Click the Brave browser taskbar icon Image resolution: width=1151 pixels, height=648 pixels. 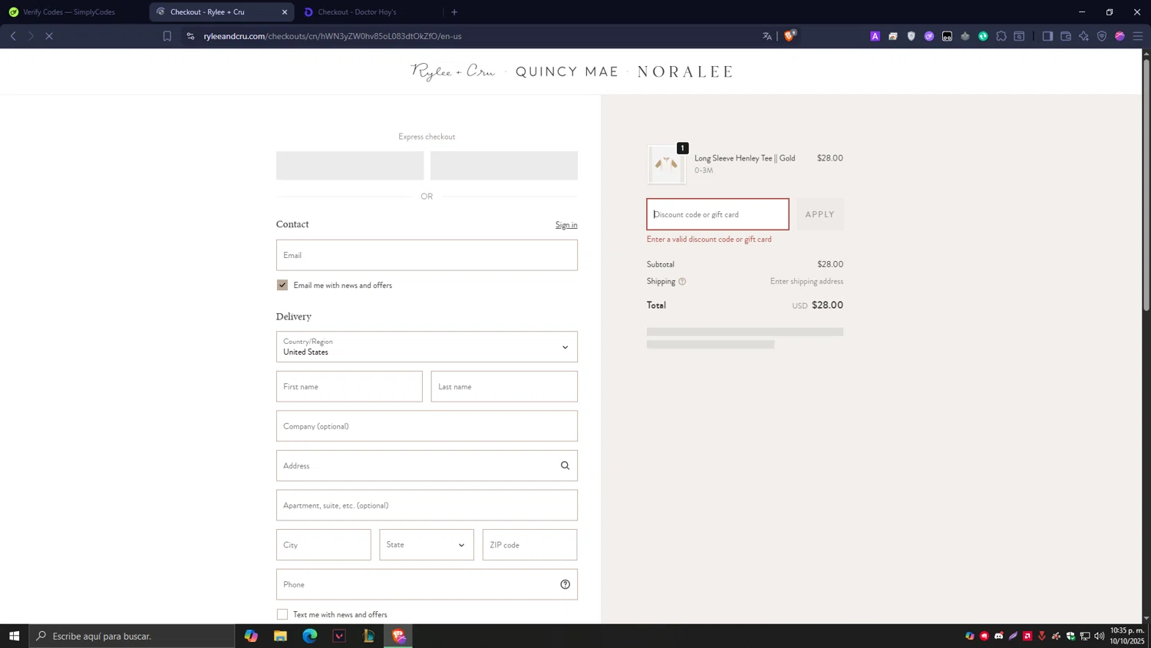click(398, 636)
